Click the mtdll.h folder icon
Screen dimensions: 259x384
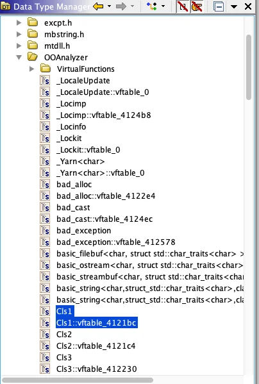[x=33, y=46]
